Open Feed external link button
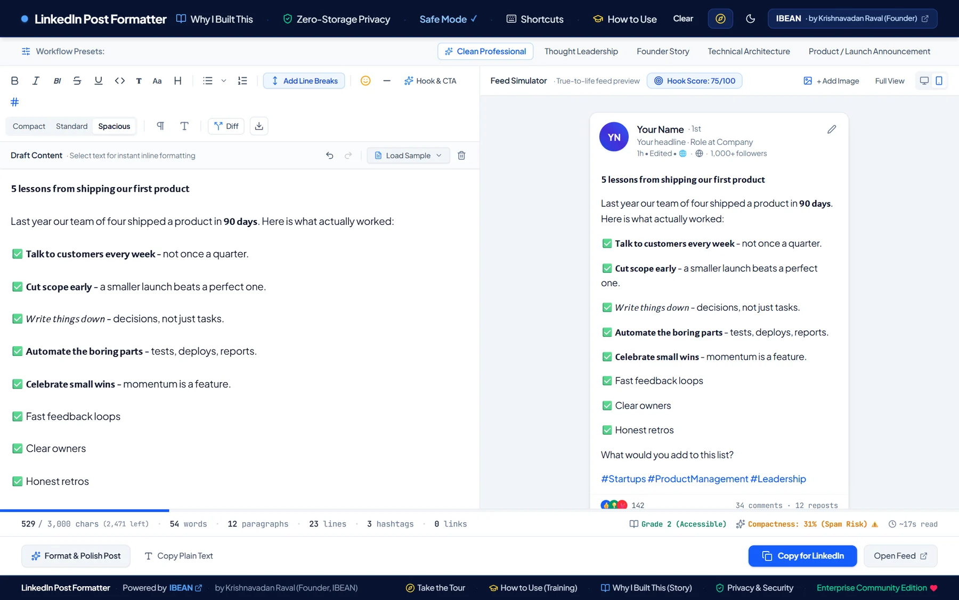 tap(900, 556)
